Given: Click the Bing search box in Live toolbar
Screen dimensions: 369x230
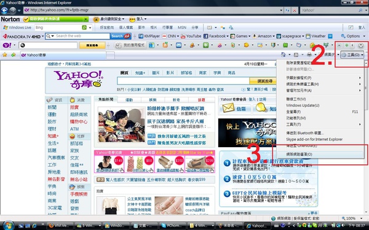Looking at the screenshot, I should point(58,28).
